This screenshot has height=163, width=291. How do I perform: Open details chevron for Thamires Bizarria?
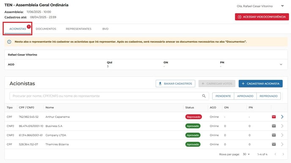pyautogui.click(x=282, y=144)
